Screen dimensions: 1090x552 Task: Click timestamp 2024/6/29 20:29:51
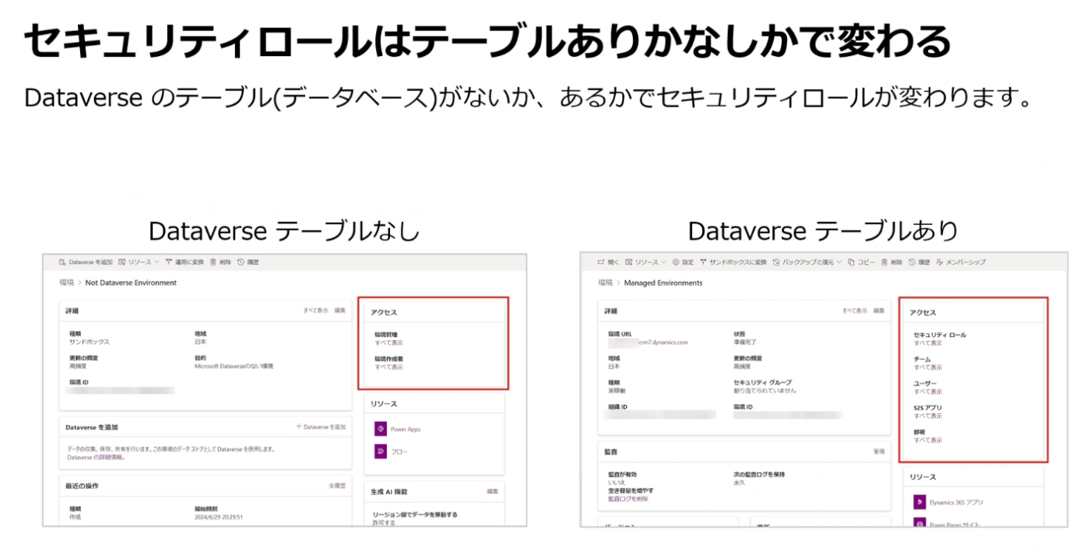click(x=219, y=516)
